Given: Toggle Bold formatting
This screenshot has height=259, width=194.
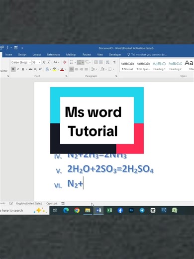Looking at the screenshot, I should [x=13, y=69].
